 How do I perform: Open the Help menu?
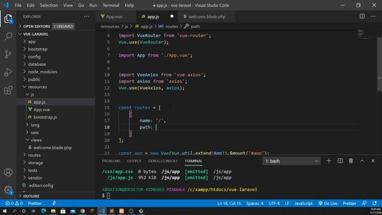[129, 5]
